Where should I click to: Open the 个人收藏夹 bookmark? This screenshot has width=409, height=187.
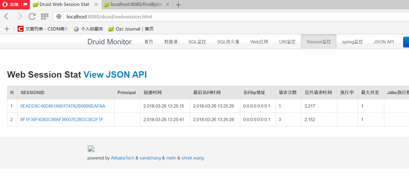tap(88, 29)
